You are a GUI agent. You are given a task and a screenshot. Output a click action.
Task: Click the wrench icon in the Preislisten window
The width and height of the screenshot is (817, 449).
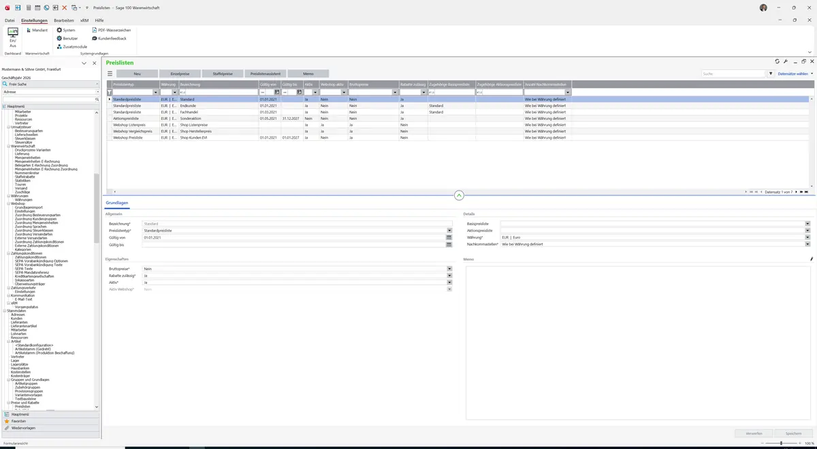click(x=786, y=61)
